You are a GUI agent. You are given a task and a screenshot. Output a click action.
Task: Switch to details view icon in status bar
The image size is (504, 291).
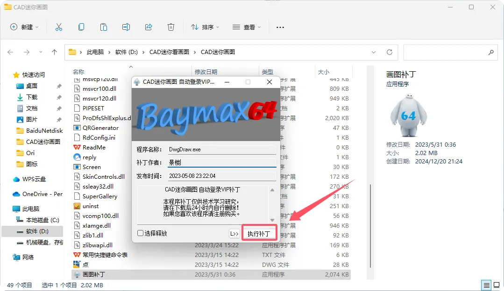click(486, 285)
